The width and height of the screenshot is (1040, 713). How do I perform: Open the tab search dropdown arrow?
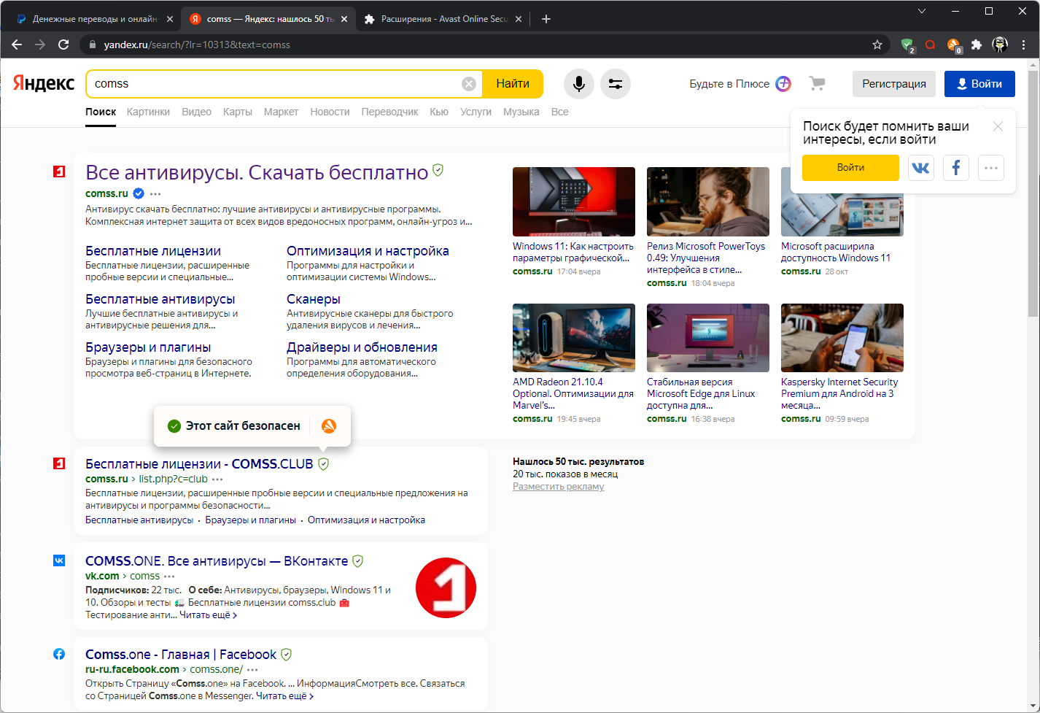(922, 11)
